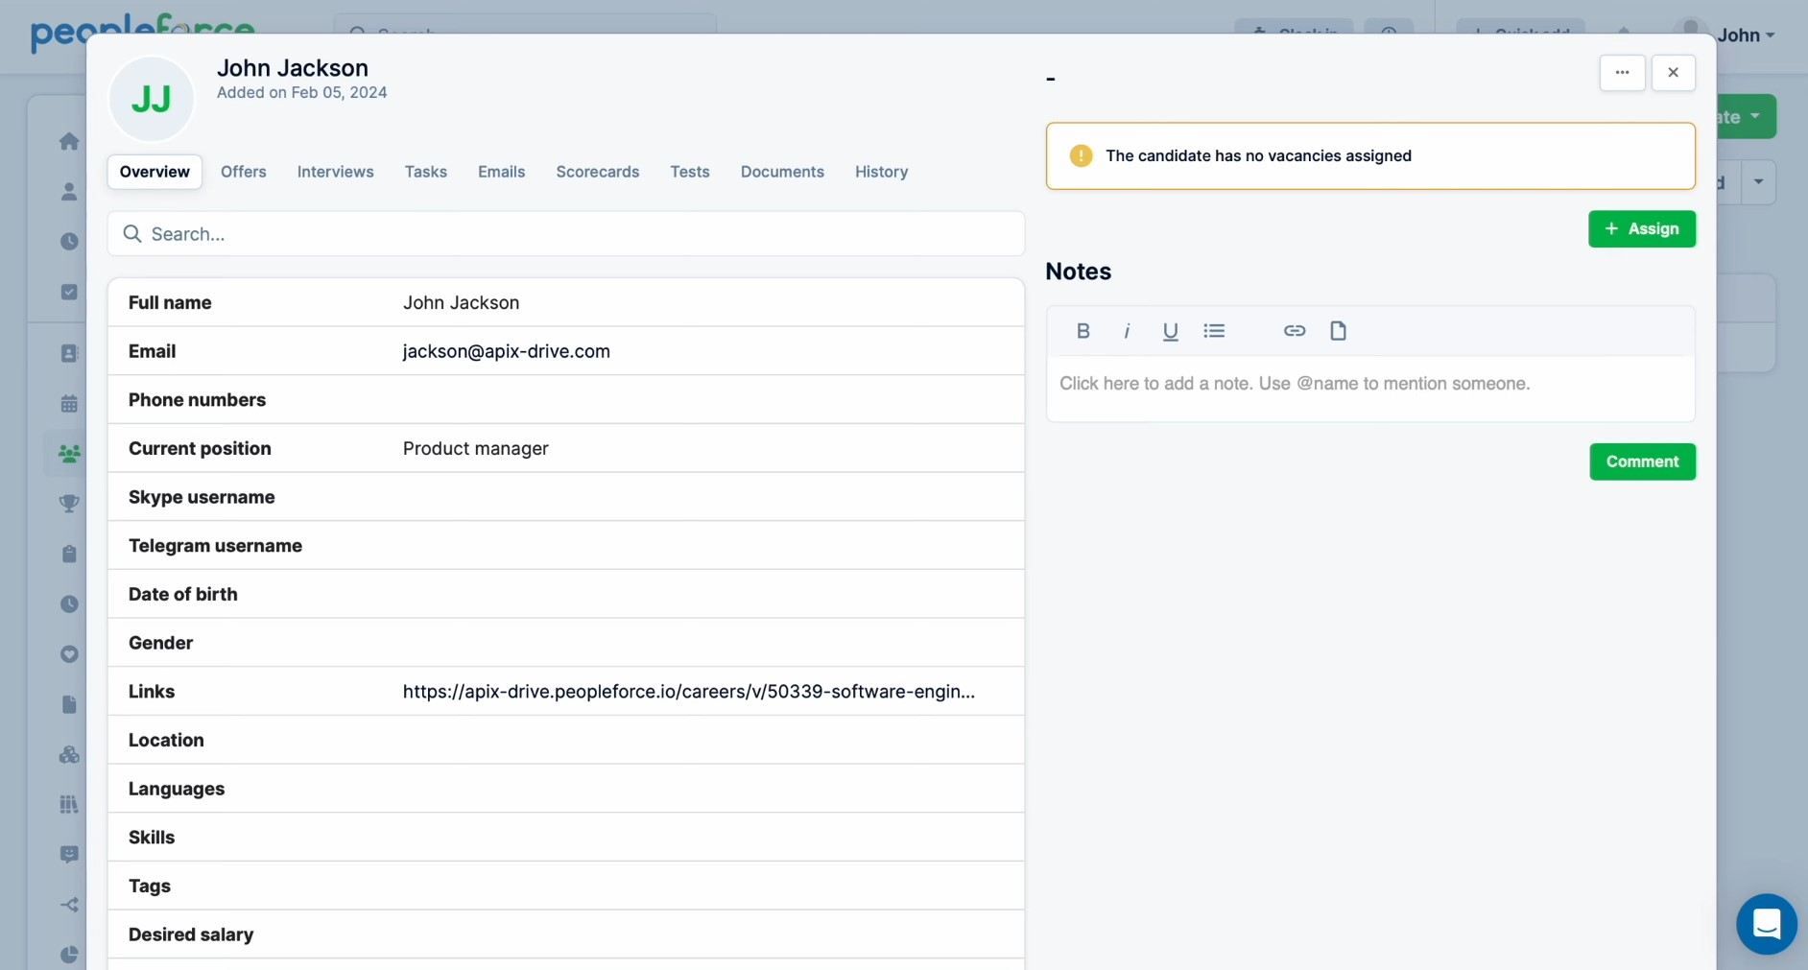The height and width of the screenshot is (970, 1808).
Task: Open the Home icon in the sidebar
Action: coord(68,141)
